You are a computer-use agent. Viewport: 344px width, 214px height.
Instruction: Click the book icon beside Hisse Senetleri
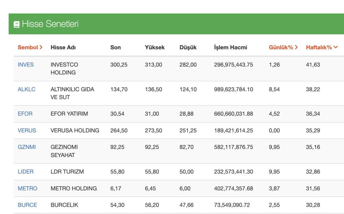(x=17, y=24)
